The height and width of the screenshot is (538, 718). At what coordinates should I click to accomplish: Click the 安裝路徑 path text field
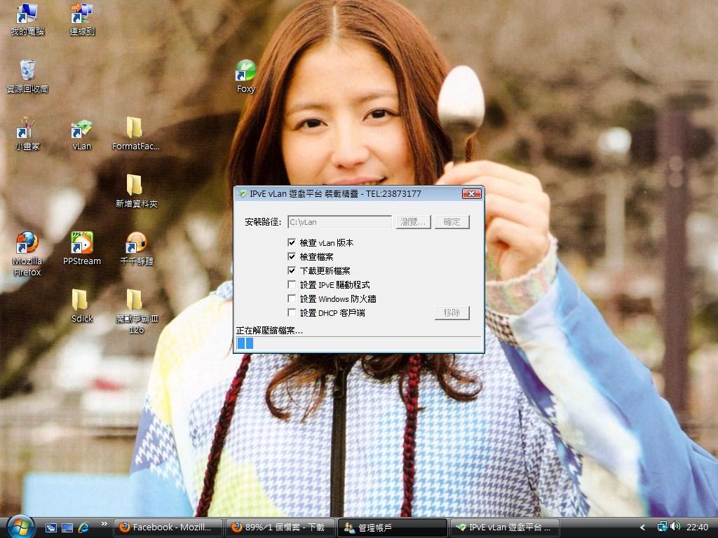pos(339,222)
